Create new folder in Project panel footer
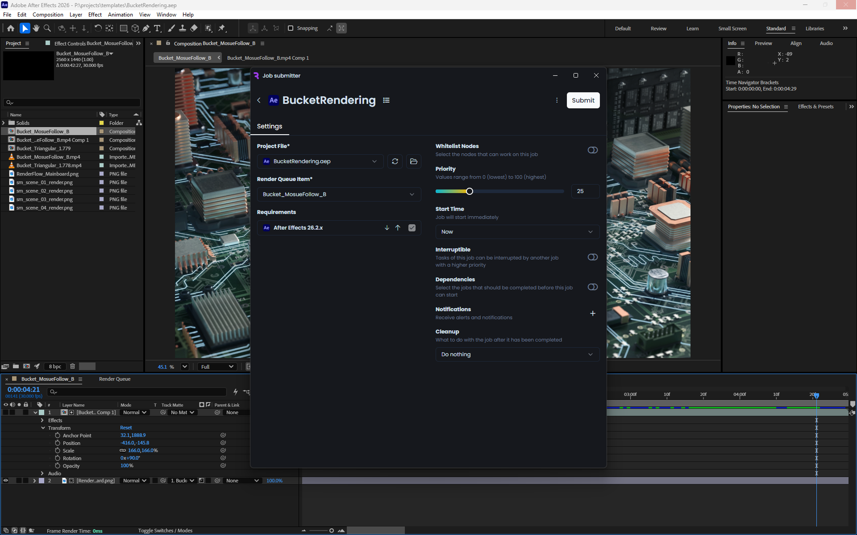Viewport: 857px width, 535px height. tap(16, 366)
